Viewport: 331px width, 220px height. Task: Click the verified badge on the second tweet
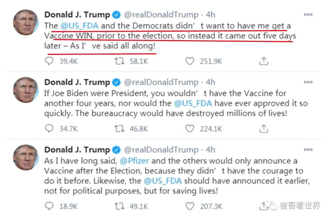click(x=116, y=82)
